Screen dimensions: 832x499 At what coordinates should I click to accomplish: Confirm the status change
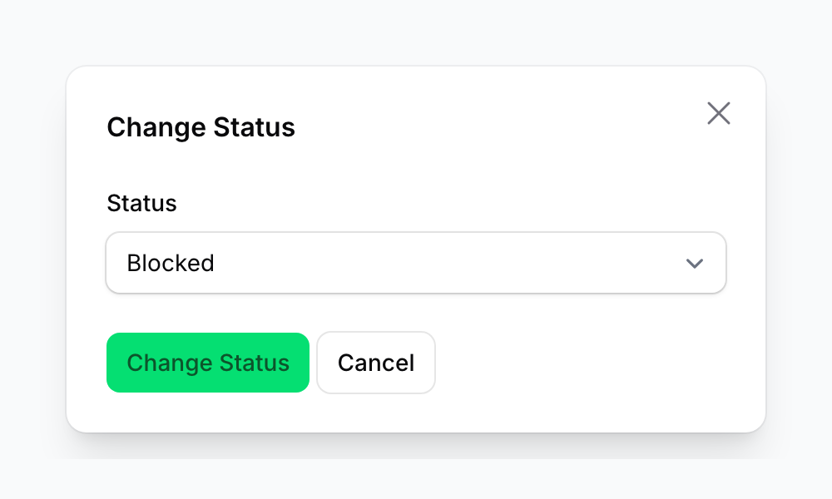tap(207, 363)
